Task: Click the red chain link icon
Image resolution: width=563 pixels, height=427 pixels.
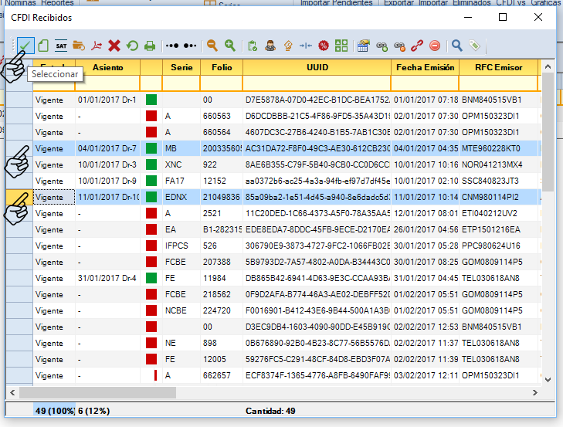Action: tap(417, 46)
